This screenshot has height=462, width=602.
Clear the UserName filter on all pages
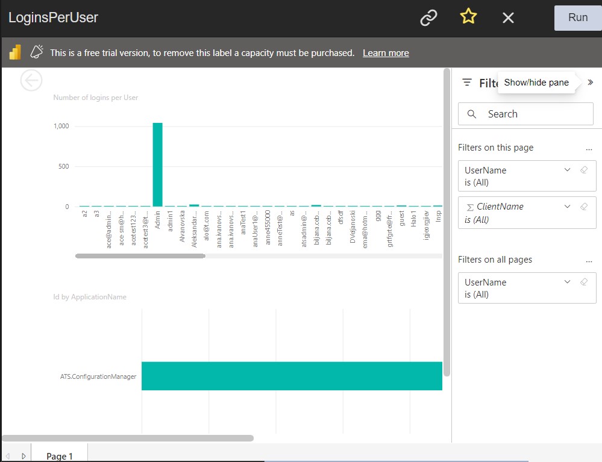(583, 282)
